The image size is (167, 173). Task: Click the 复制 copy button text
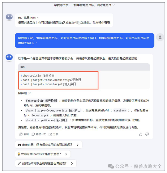[26, 134]
